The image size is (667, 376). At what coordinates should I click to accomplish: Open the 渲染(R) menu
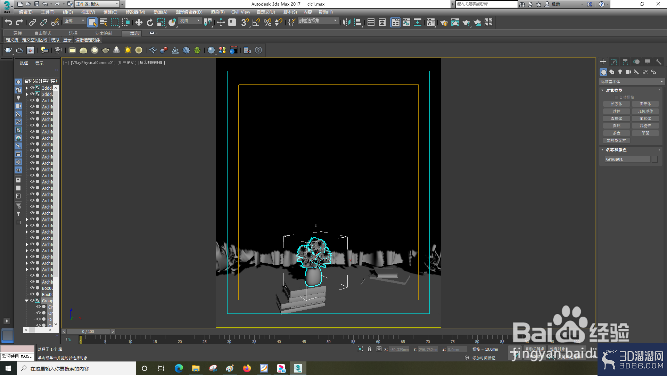[218, 12]
